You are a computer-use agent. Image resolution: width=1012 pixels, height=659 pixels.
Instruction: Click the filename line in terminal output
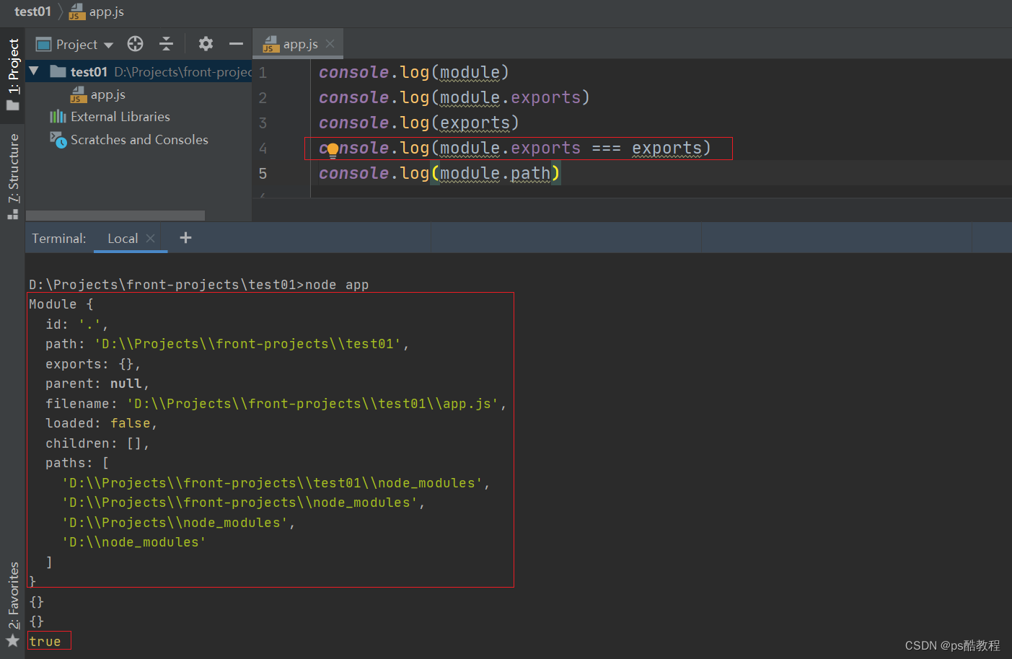click(x=276, y=404)
